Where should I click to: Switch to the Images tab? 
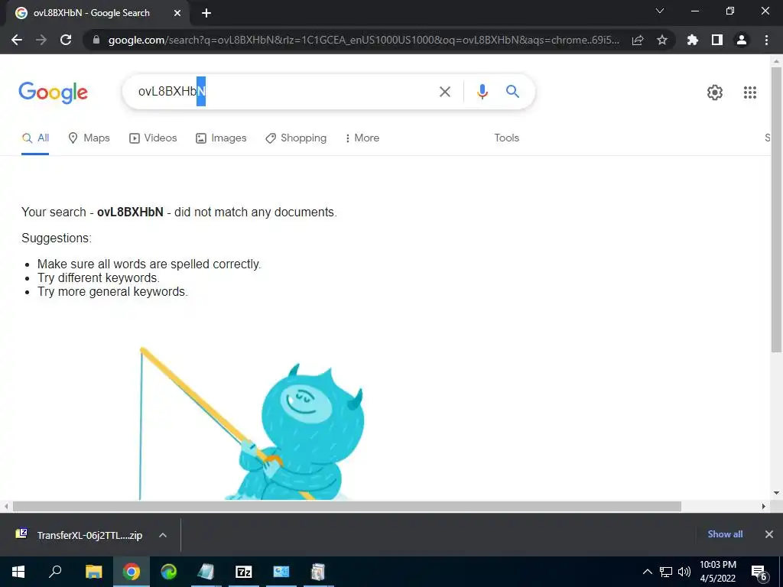pyautogui.click(x=221, y=138)
